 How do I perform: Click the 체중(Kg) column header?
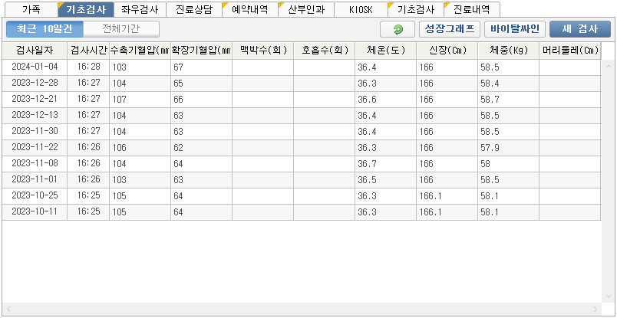pos(508,51)
